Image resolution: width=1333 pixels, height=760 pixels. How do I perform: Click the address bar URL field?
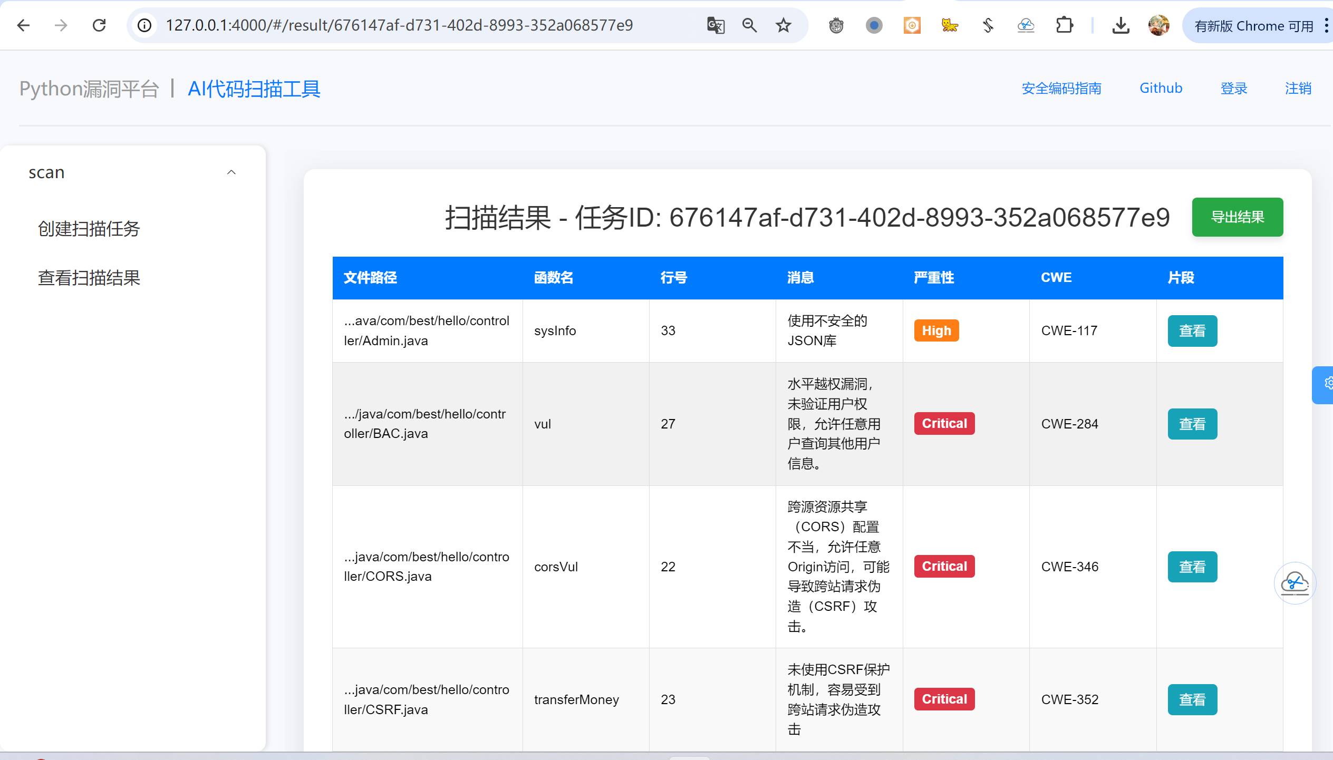click(x=399, y=25)
